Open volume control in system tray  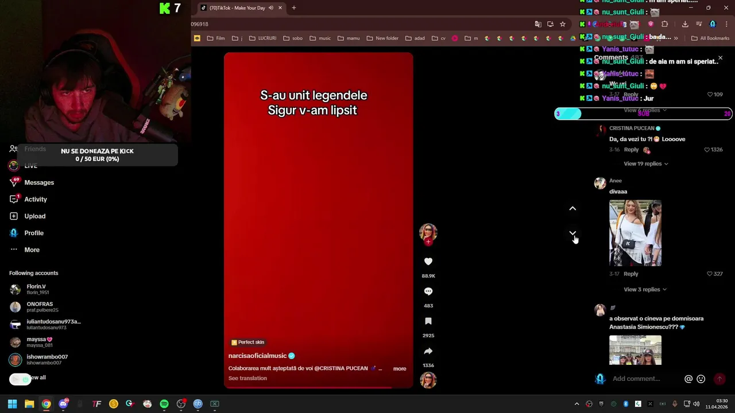coord(697,404)
